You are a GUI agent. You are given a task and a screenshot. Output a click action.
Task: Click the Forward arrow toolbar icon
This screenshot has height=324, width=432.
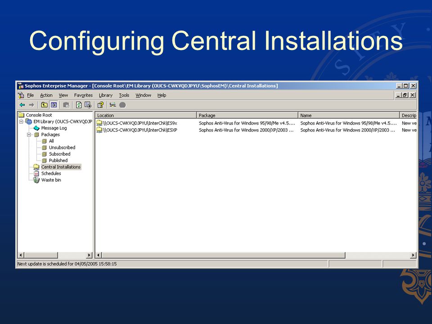pyautogui.click(x=31, y=105)
